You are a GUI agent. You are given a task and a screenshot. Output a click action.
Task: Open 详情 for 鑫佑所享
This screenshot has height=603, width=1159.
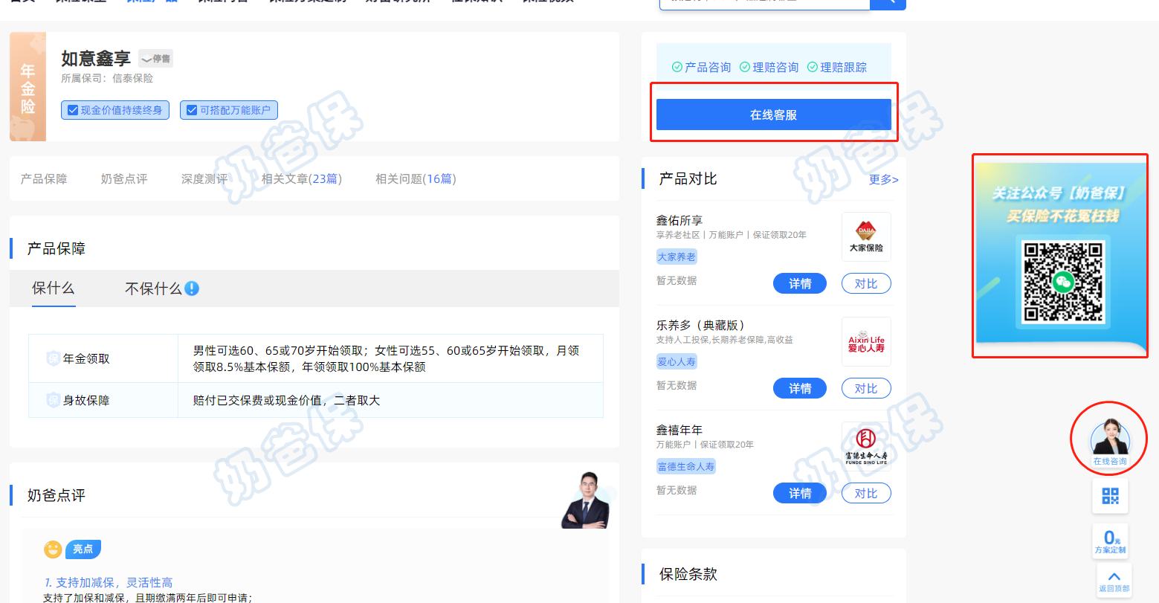[800, 283]
